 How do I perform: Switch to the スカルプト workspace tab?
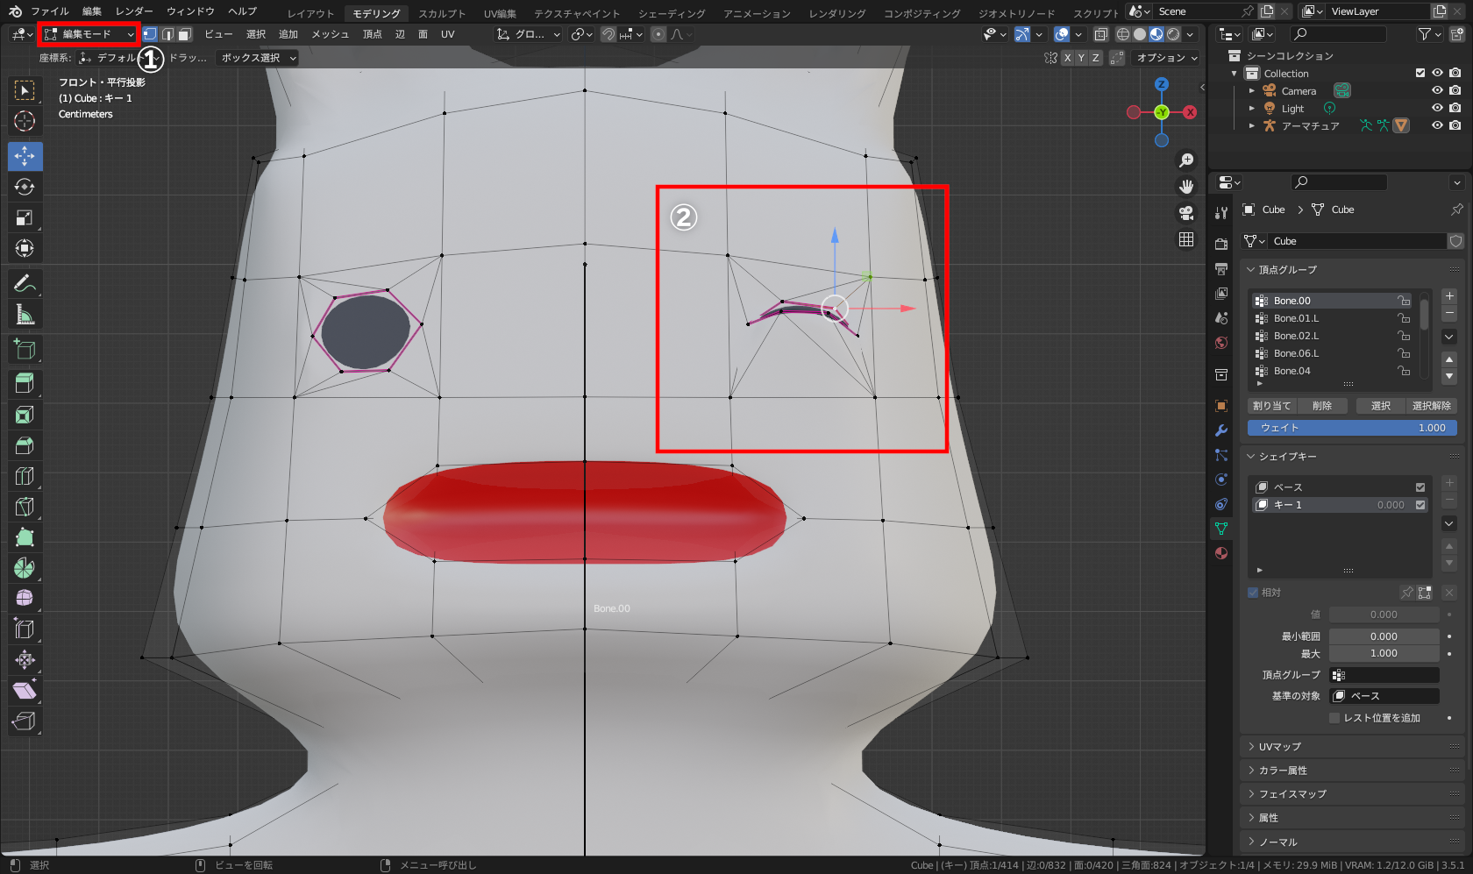coord(442,13)
